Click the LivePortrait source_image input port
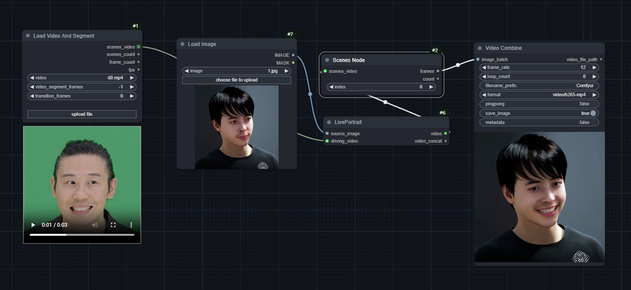The image size is (631, 290). pyautogui.click(x=327, y=134)
